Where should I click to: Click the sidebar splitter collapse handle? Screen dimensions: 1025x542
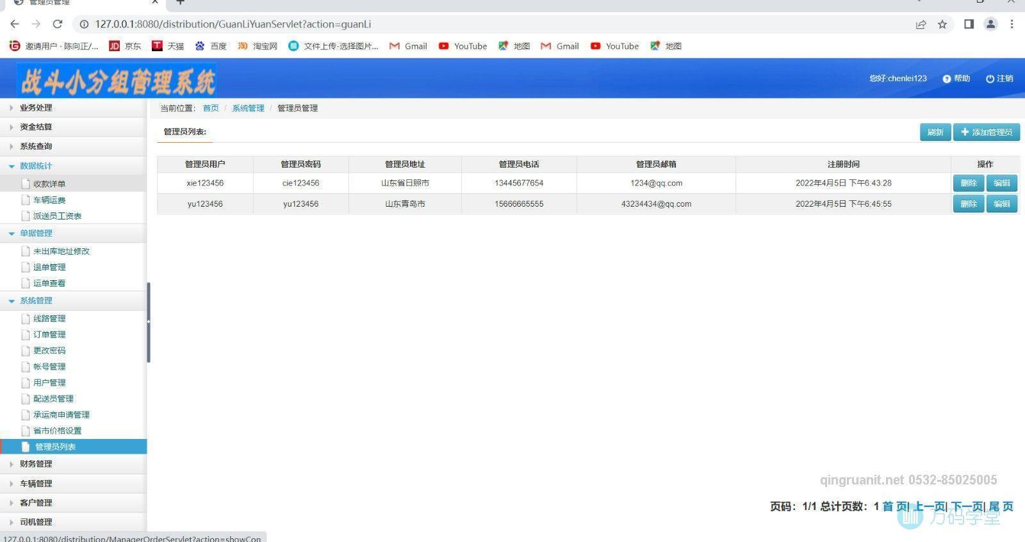pos(149,322)
